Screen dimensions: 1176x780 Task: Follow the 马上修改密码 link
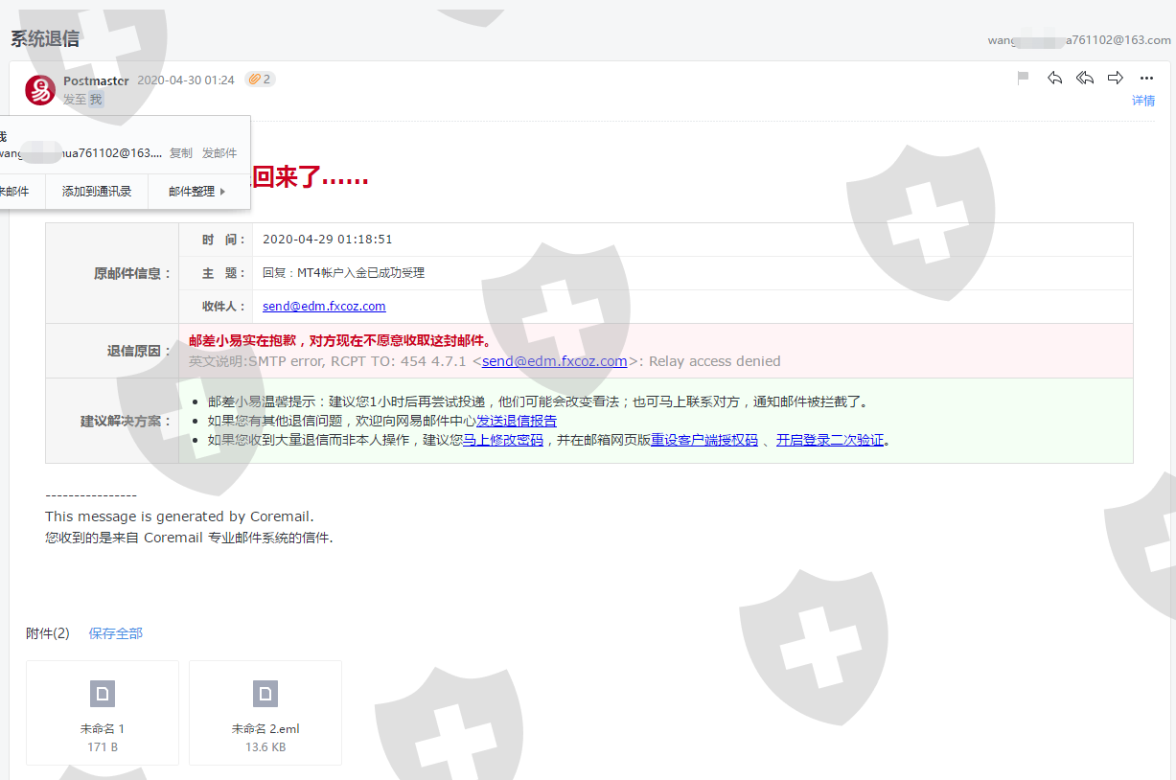(x=503, y=441)
